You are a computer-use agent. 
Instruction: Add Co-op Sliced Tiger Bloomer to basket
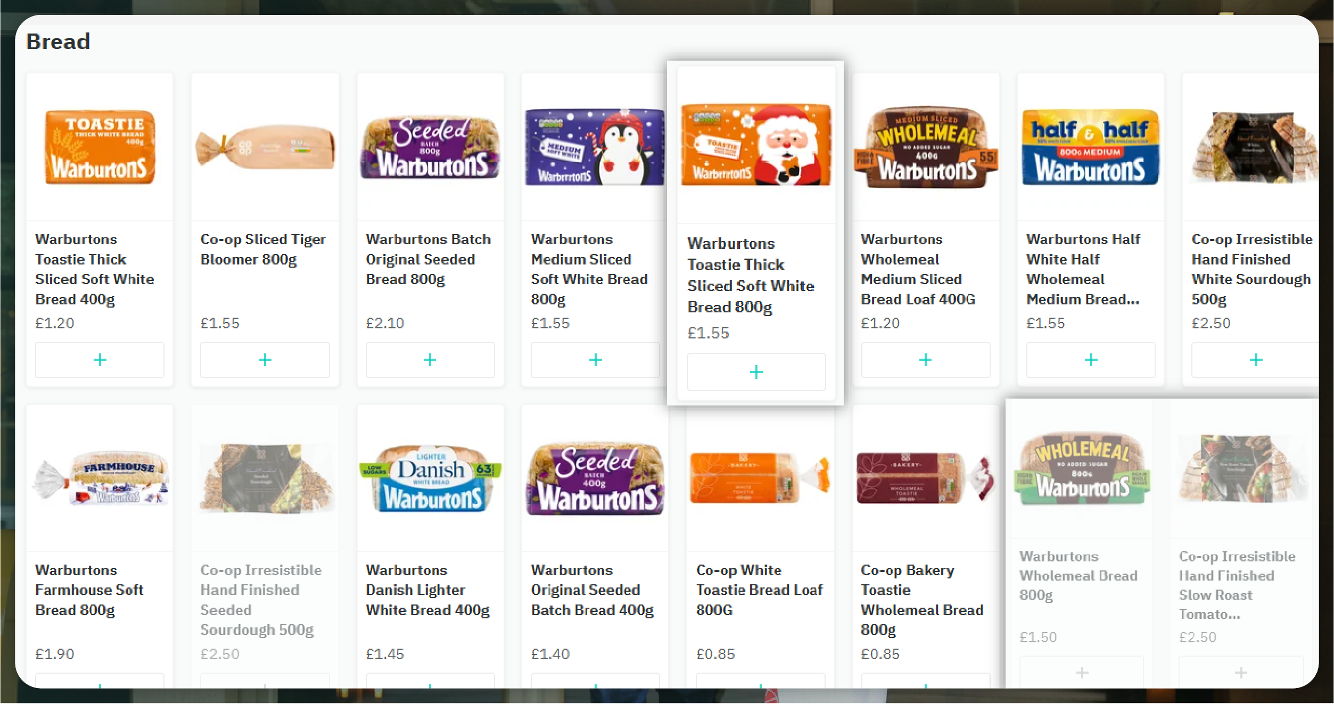265,360
